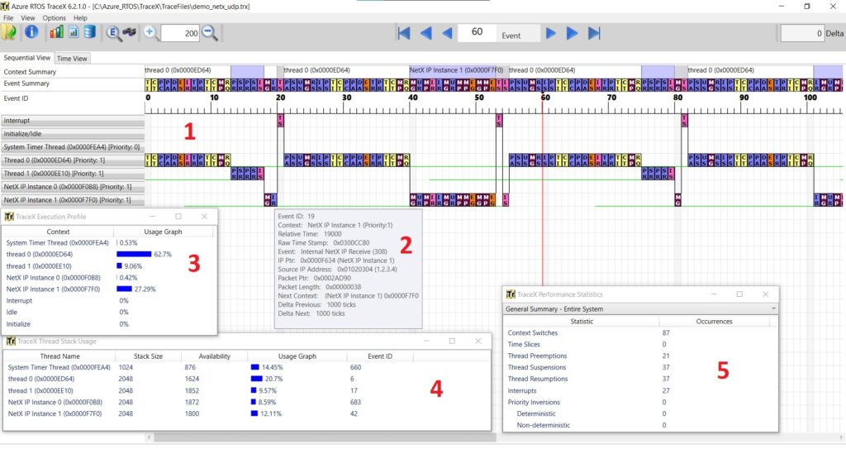Select NetX IP Instance 1 row button

pos(73,200)
